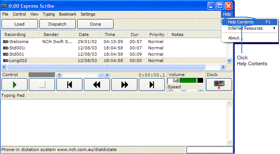Click position slider left arrow
Image resolution: width=280 pixels, height=154 pixels.
(59, 75)
